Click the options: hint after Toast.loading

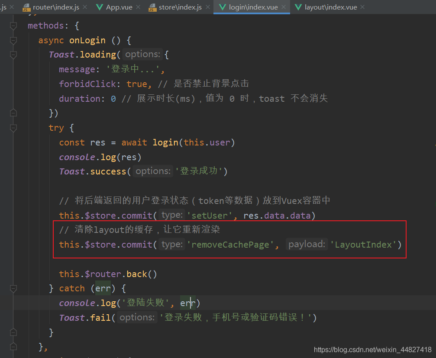[x=142, y=54]
